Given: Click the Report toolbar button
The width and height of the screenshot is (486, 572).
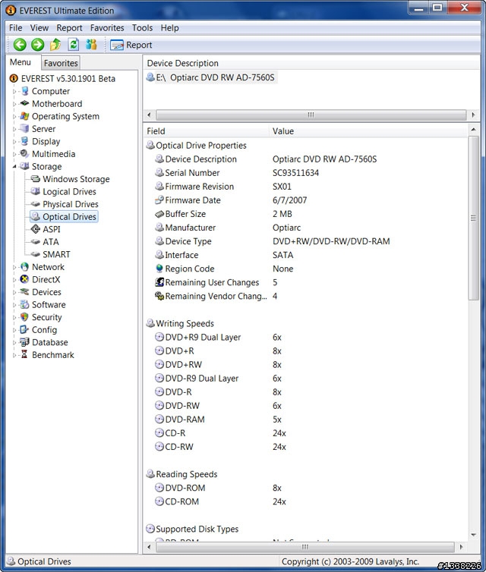Looking at the screenshot, I should 131,45.
